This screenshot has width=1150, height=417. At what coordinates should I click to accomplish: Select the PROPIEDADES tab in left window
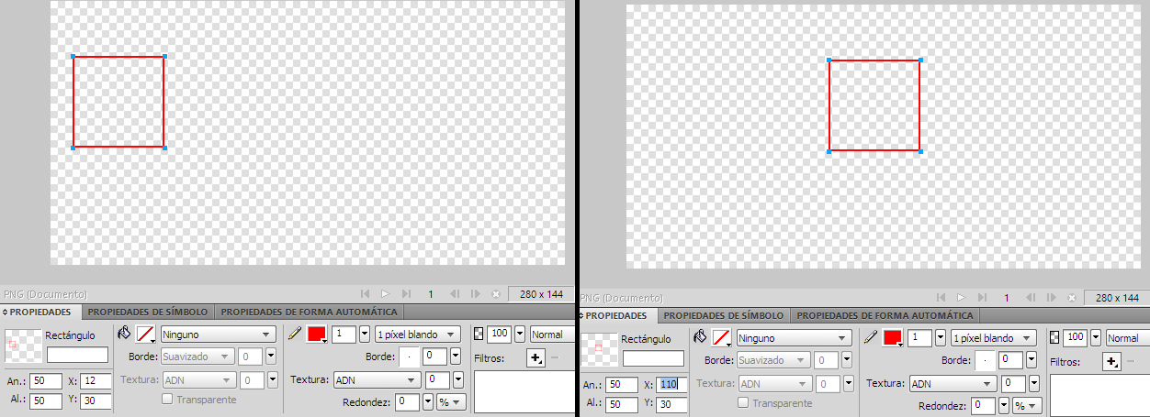(40, 312)
